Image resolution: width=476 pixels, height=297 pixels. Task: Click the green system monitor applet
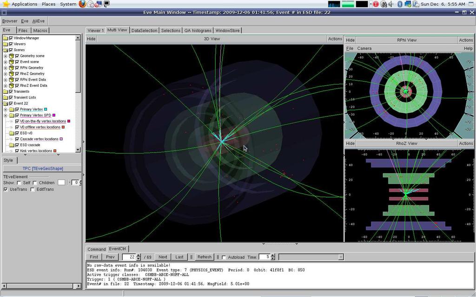pyautogui.click(x=348, y=4)
